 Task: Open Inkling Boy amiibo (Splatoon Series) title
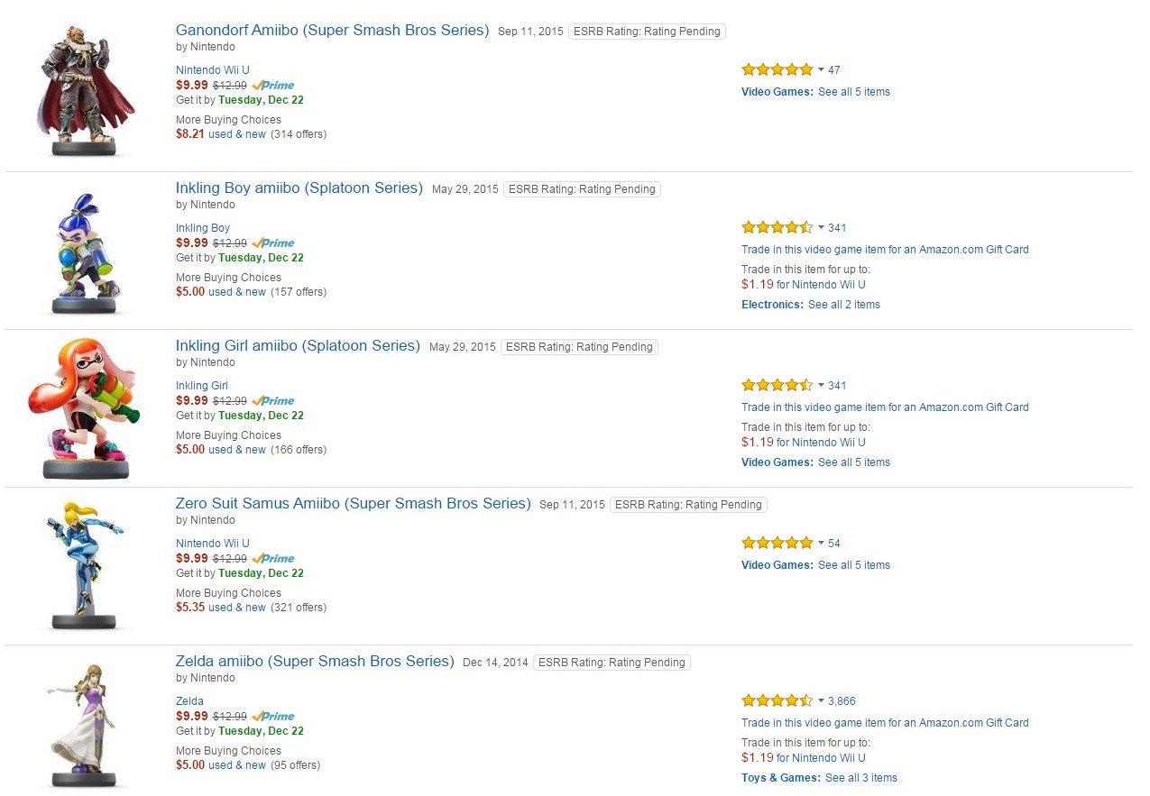[299, 188]
